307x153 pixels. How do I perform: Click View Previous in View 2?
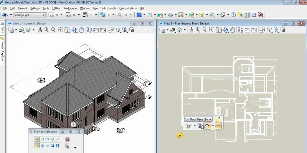(248, 30)
